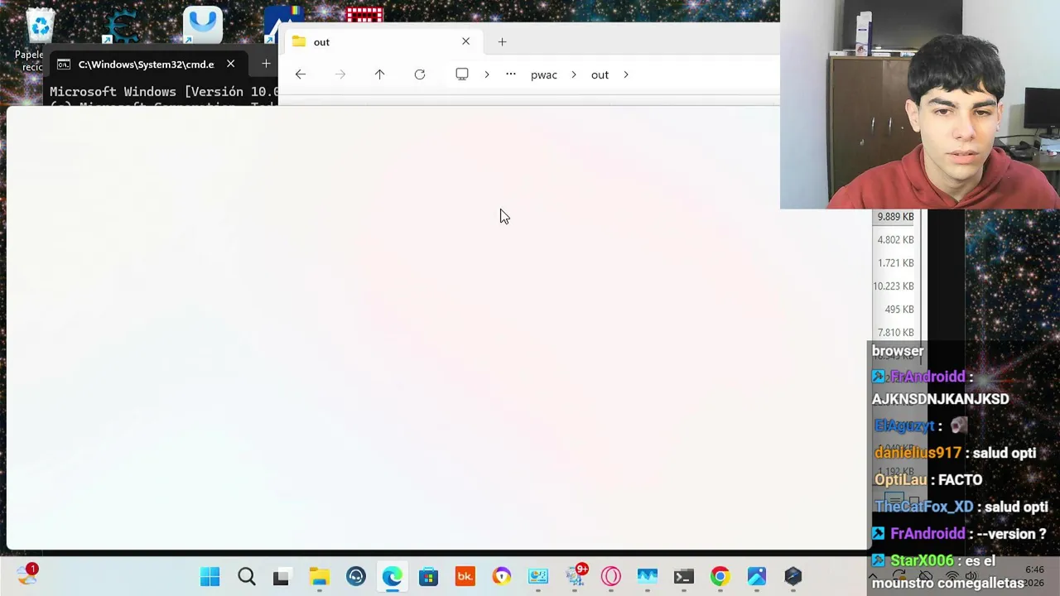
Task: Open the terminal icon on the taskbar
Action: click(x=683, y=577)
